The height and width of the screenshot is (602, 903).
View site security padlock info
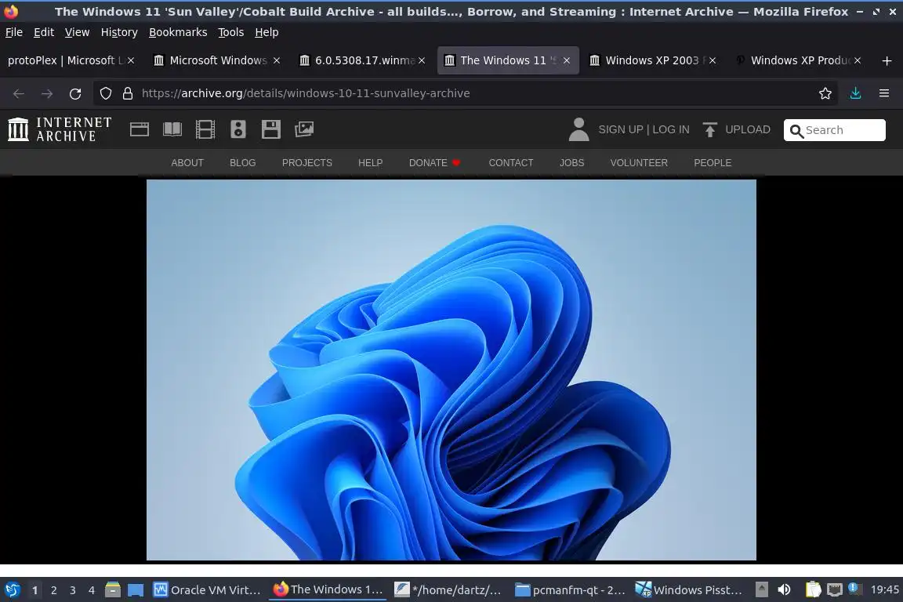tap(128, 93)
